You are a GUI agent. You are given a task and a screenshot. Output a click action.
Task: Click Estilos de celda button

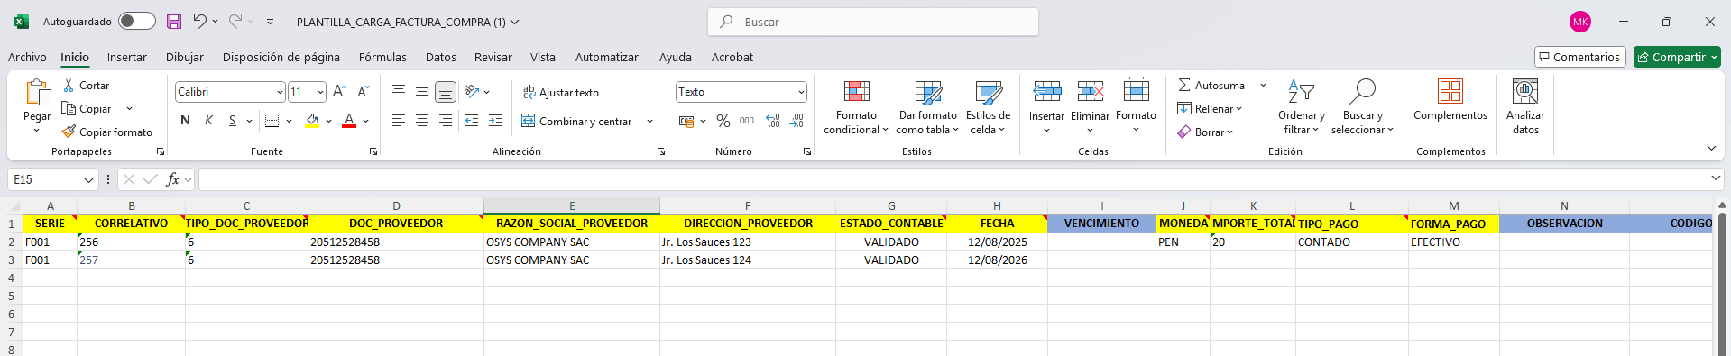[x=988, y=107]
